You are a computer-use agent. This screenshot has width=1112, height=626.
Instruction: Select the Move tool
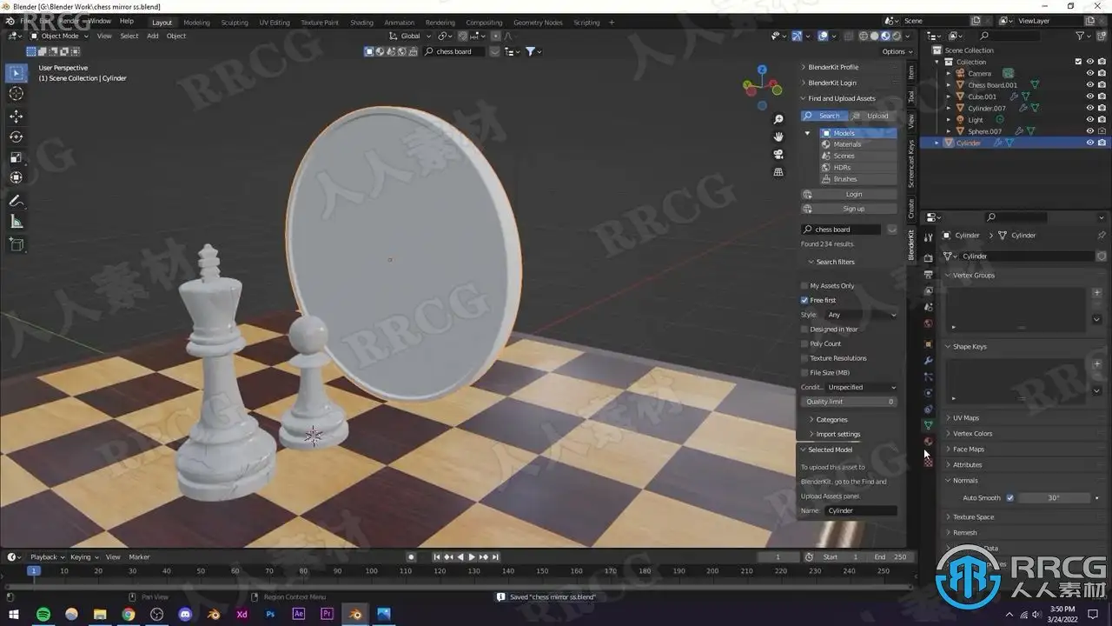tap(17, 117)
